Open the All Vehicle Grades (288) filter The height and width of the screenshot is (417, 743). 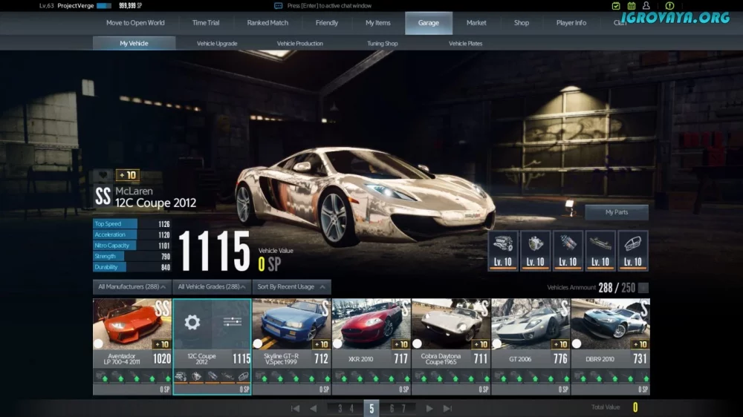tap(212, 286)
